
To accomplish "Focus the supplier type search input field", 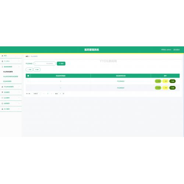I will click(x=45, y=64).
